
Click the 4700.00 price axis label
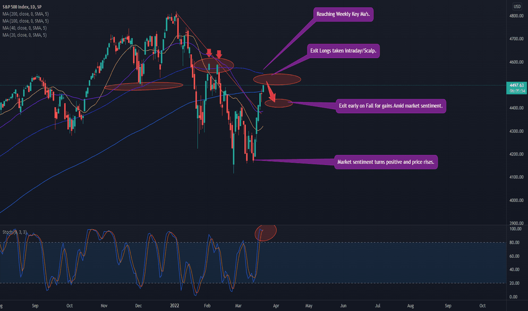tap(516, 39)
